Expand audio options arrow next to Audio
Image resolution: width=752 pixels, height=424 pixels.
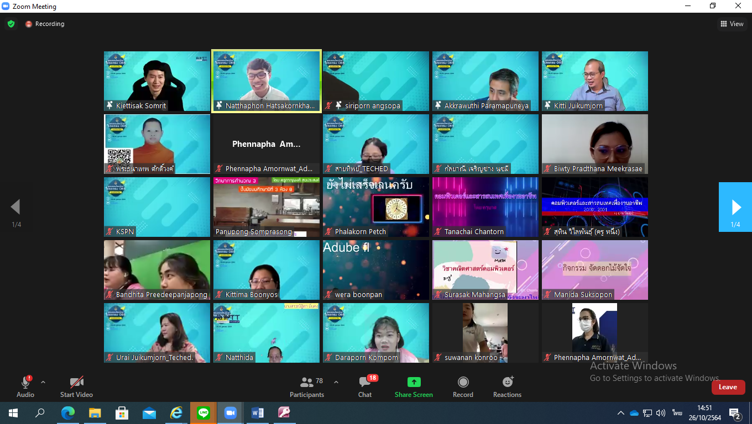43,382
